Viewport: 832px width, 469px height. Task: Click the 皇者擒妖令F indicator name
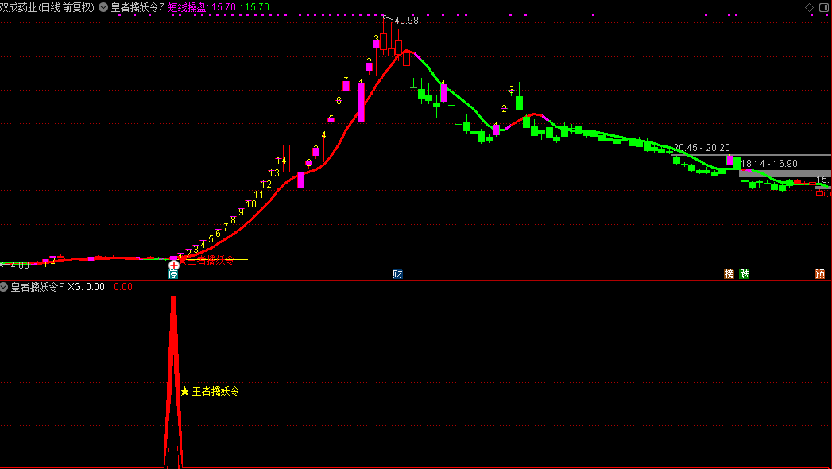pyautogui.click(x=37, y=287)
